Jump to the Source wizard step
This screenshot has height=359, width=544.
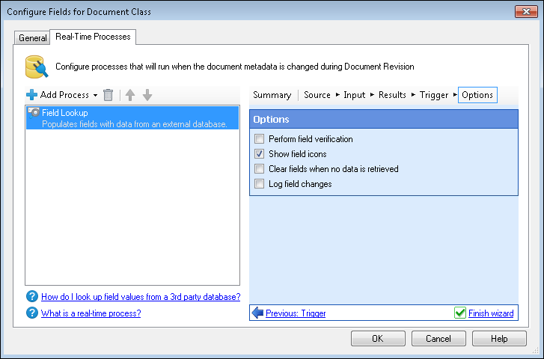pyautogui.click(x=317, y=95)
